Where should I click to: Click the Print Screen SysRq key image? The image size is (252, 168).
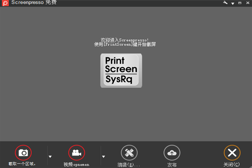pos(121,70)
